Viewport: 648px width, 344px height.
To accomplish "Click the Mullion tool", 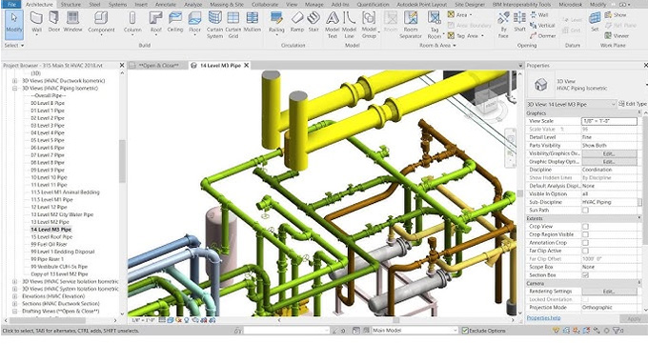I will [253, 22].
